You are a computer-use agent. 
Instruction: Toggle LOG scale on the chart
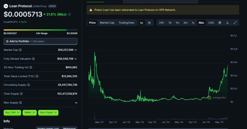coord(211,22)
